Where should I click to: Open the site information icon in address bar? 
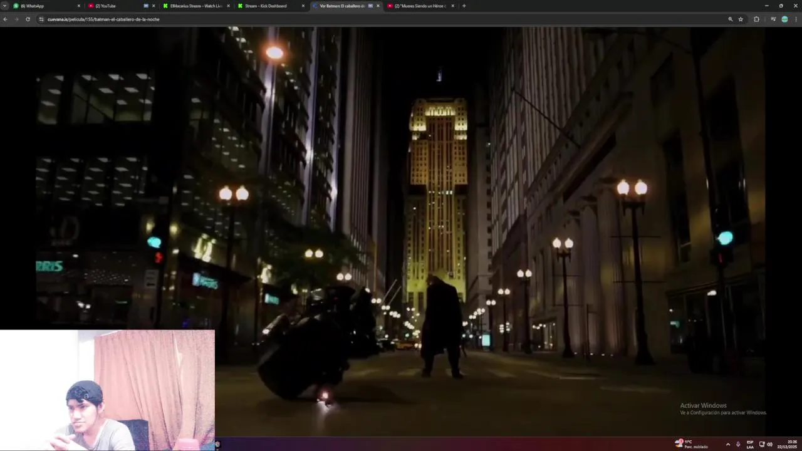41,19
